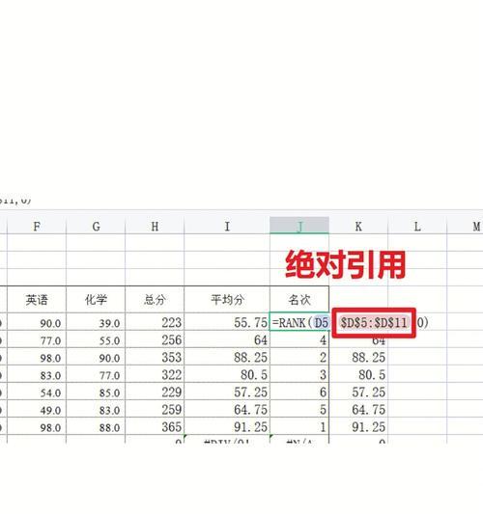This screenshot has height=514, width=483.
Task: Click the 化学 header cell
Action: tap(96, 299)
